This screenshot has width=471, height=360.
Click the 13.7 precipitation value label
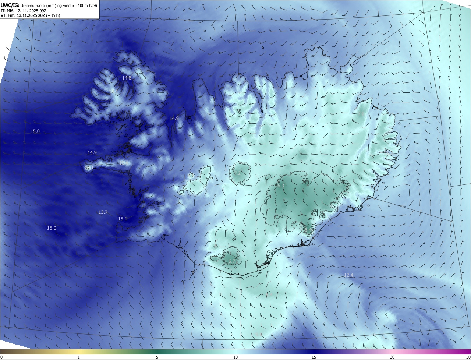(103, 212)
